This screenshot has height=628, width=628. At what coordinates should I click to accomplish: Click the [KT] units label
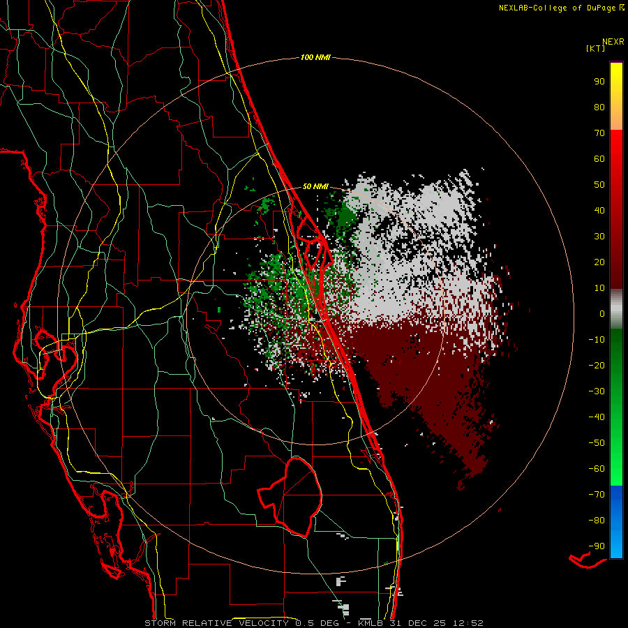point(596,48)
